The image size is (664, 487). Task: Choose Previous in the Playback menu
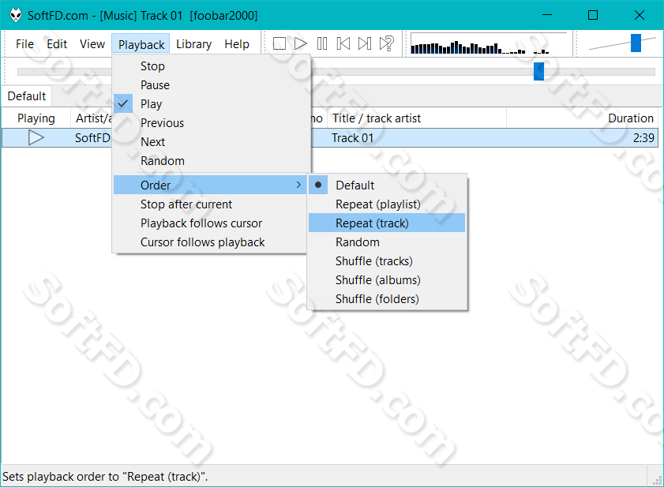point(212,123)
